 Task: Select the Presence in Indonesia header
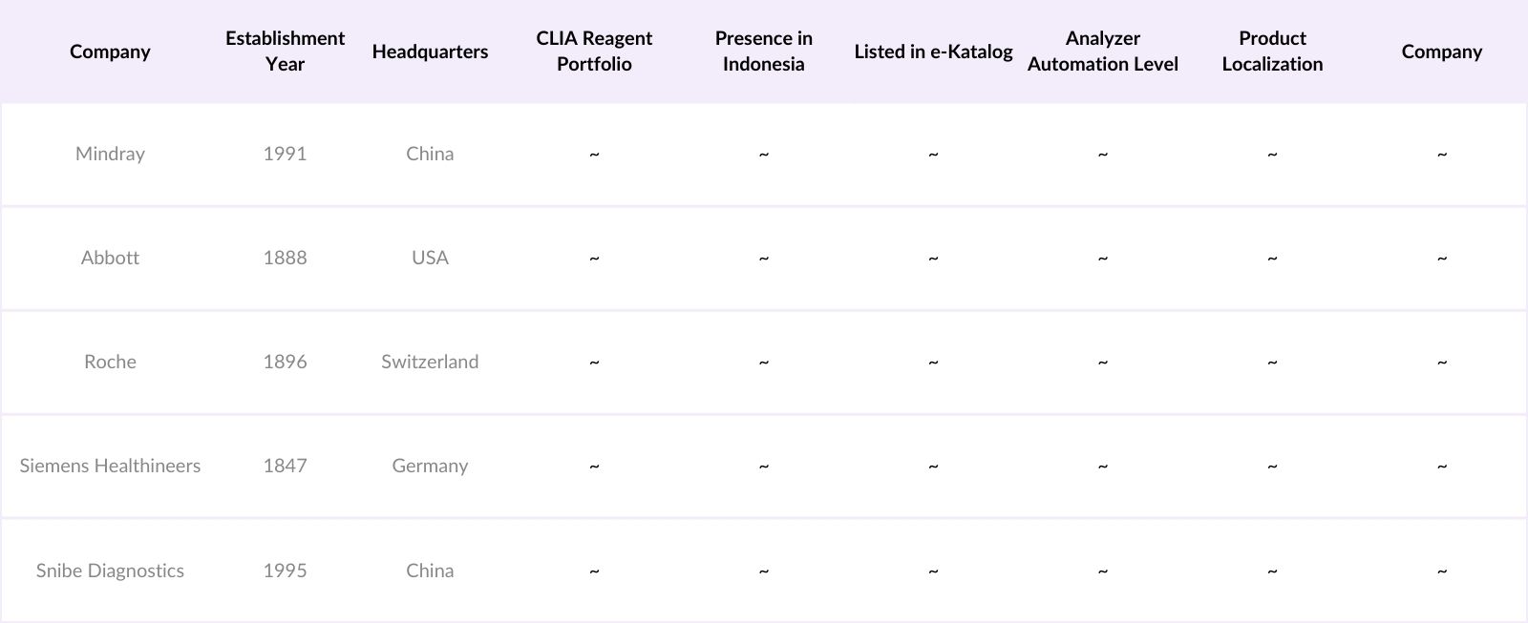(x=763, y=52)
